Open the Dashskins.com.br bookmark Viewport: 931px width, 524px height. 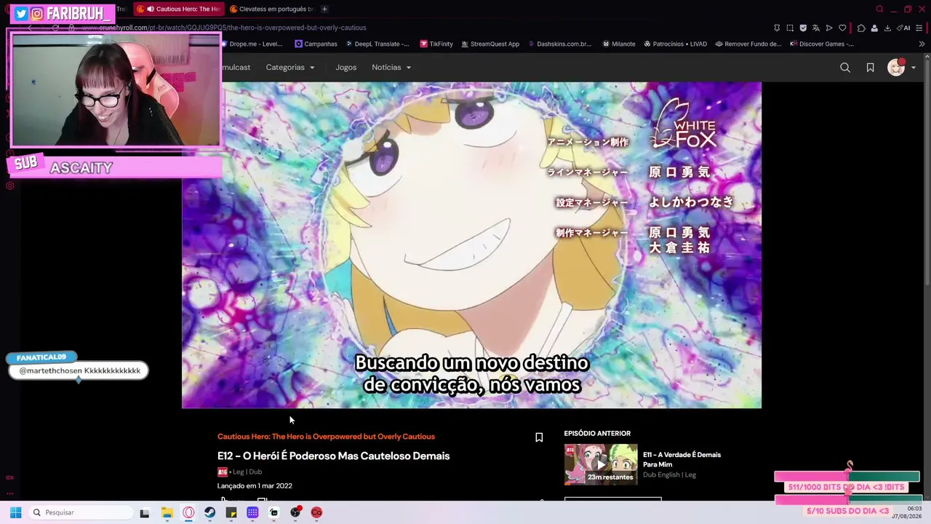[x=559, y=44]
